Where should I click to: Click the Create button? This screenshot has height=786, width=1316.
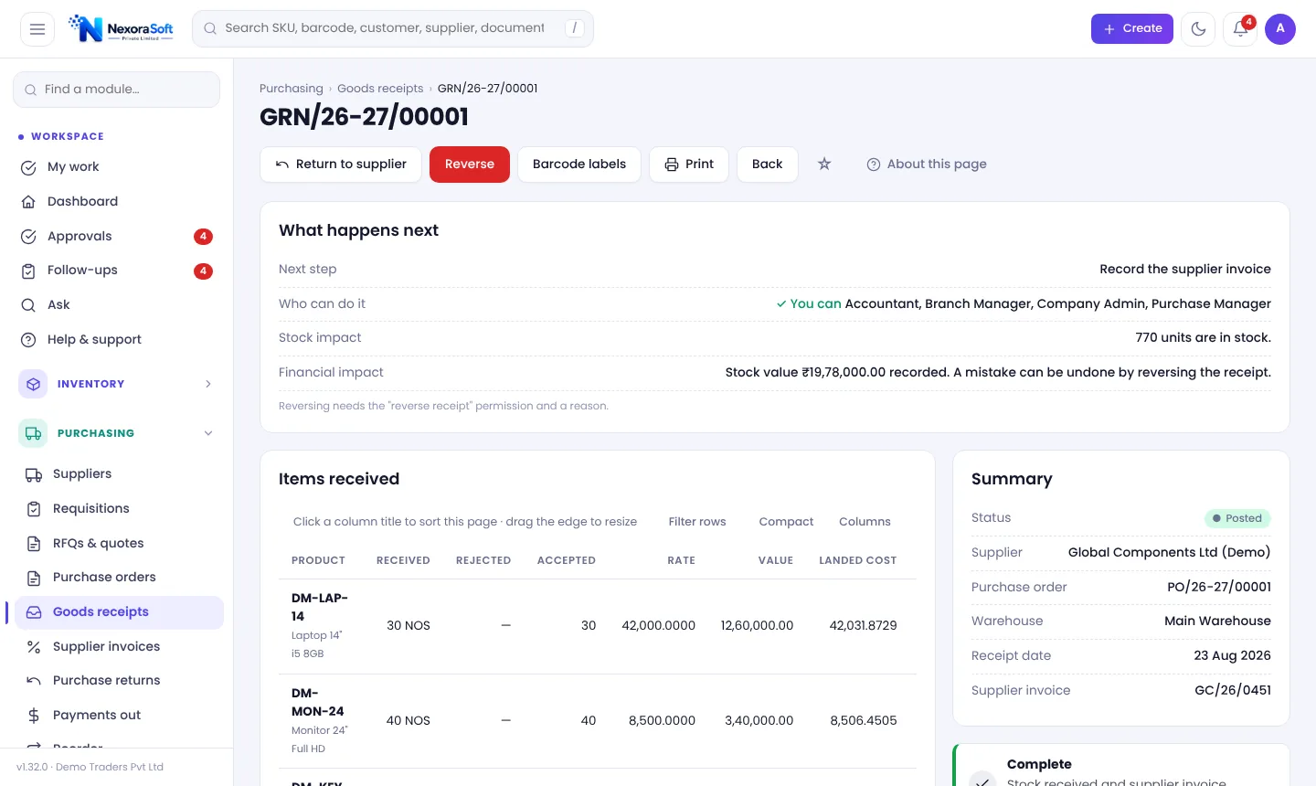[1132, 29]
